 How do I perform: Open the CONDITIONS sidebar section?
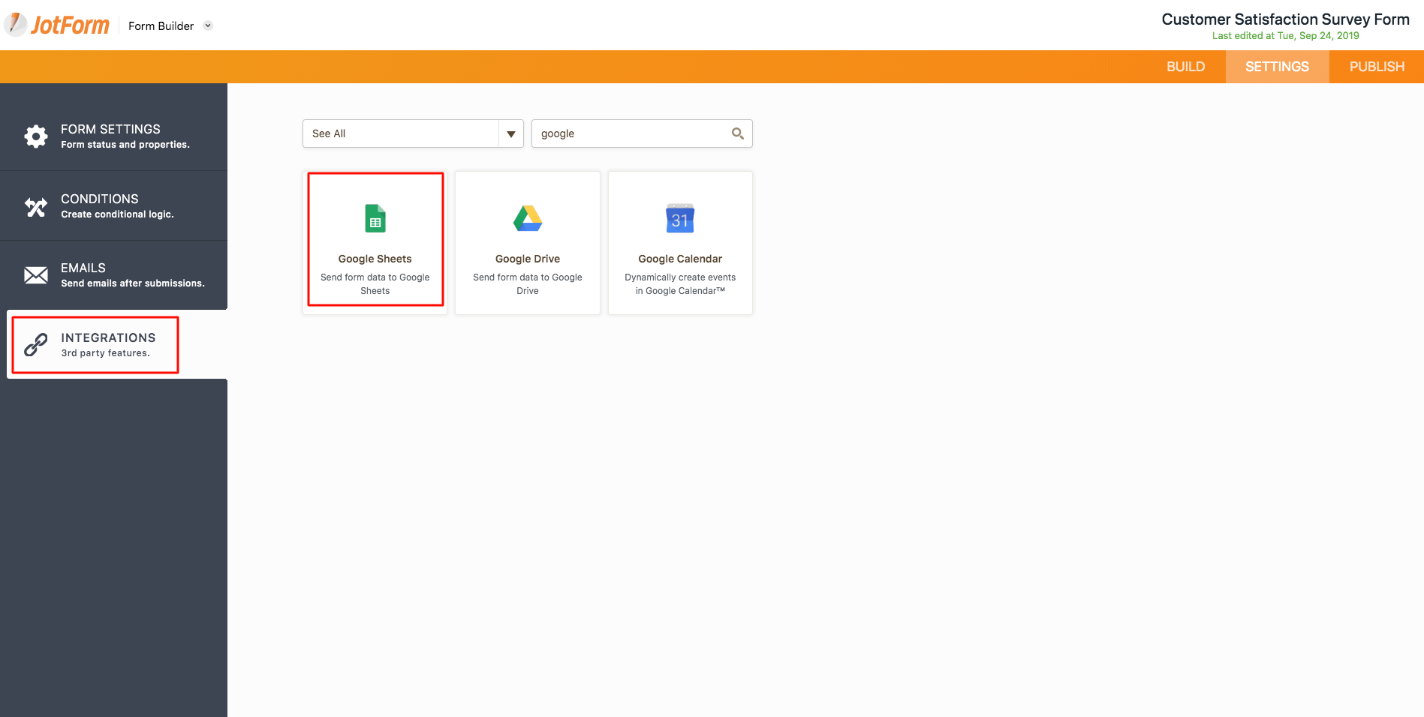[x=114, y=205]
